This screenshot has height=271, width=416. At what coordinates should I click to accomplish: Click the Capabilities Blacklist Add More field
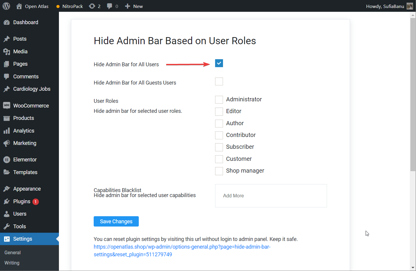tap(271, 196)
